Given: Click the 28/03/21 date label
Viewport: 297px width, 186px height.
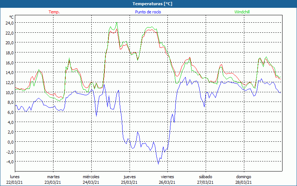Looking at the screenshot, I should click(244, 182).
